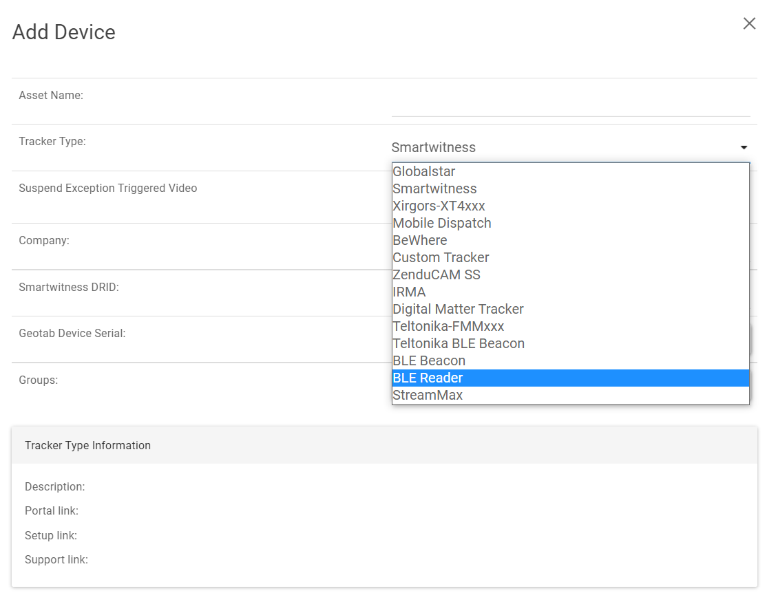The width and height of the screenshot is (767, 593).
Task: Click the Support link label
Action: point(56,560)
